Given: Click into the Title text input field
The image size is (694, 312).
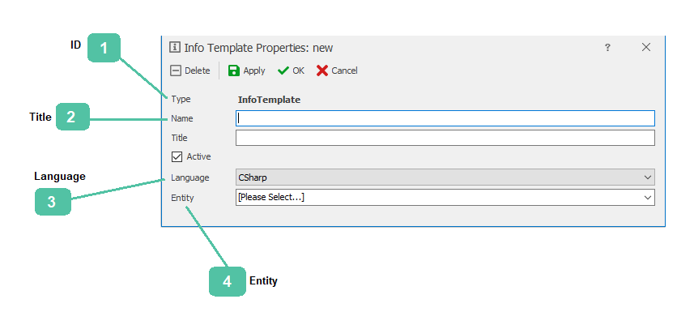Looking at the screenshot, I should pyautogui.click(x=445, y=138).
